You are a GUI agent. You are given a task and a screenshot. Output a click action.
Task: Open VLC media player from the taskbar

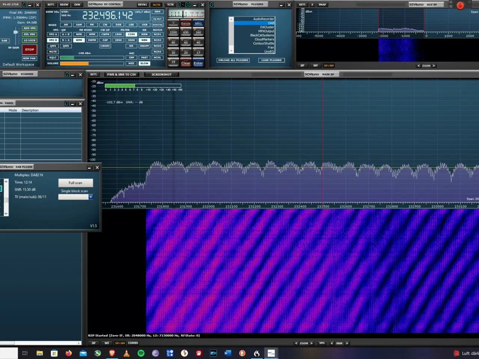[126, 353]
